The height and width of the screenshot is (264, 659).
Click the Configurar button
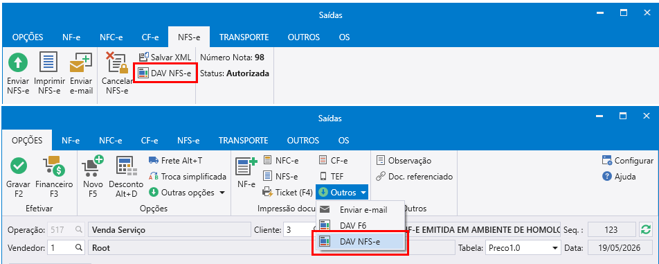pyautogui.click(x=628, y=161)
